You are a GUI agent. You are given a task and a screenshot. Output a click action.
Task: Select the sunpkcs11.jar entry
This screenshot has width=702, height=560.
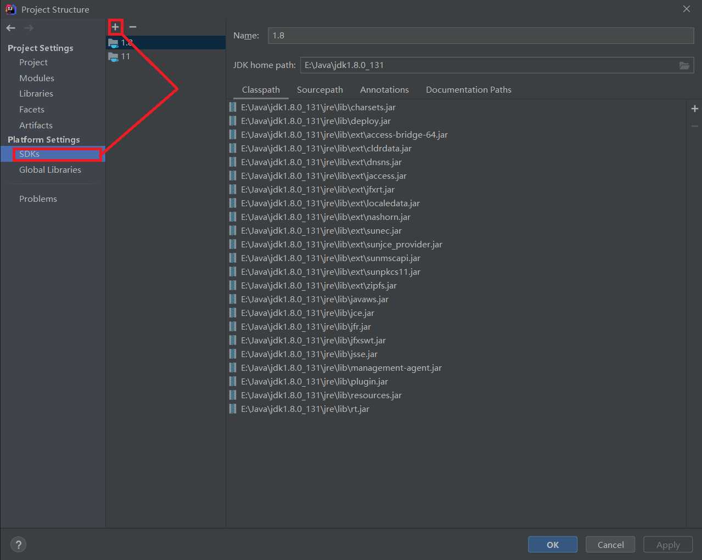point(456,272)
